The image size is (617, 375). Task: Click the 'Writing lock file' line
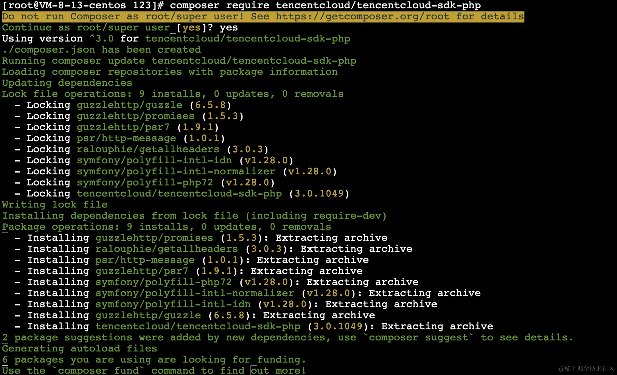[55, 205]
